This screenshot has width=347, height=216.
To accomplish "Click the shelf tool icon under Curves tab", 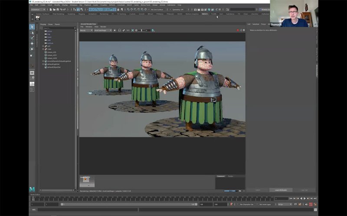I will point(38,18).
